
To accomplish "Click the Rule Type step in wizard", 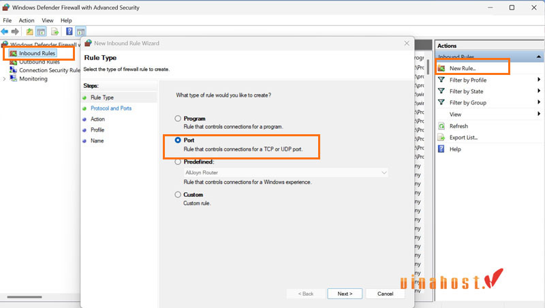I will (102, 97).
